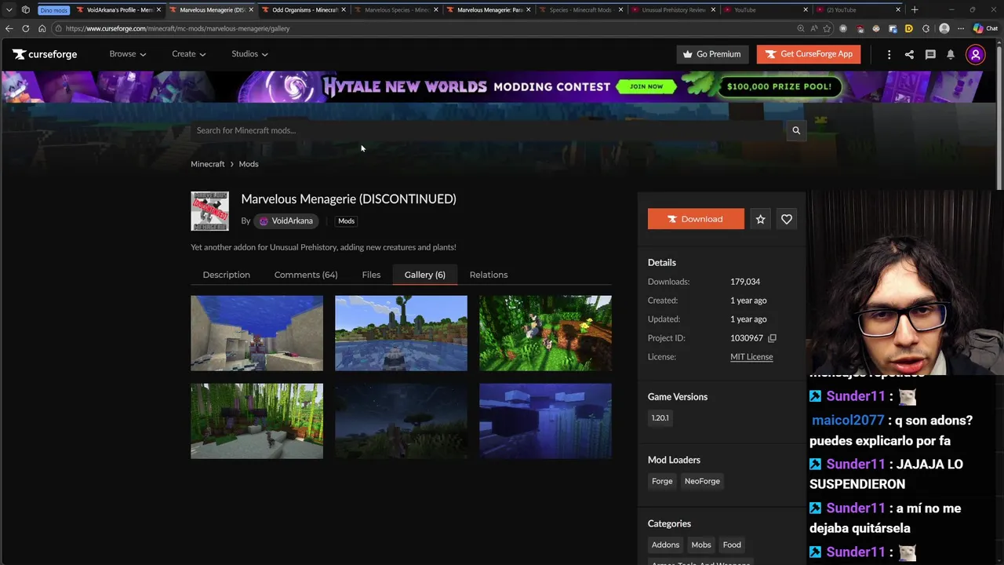Add project to favorites with star
Image resolution: width=1004 pixels, height=565 pixels.
click(x=760, y=219)
